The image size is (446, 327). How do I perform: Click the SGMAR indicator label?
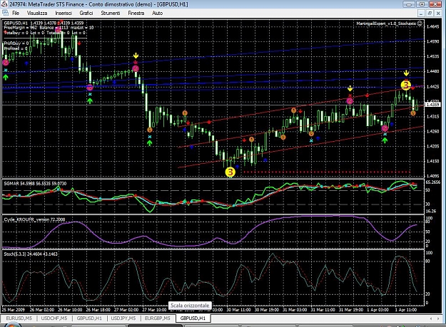click(x=35, y=183)
